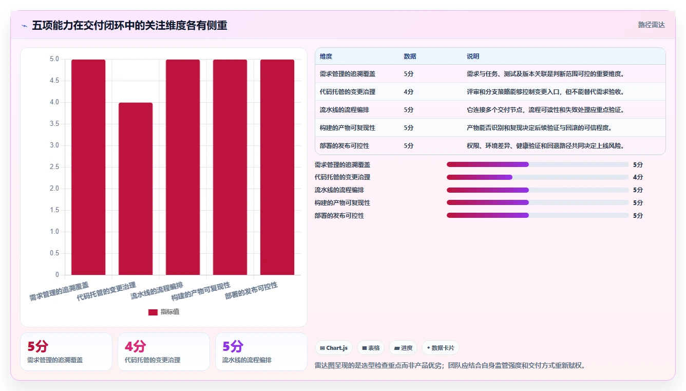Open the 5分 流水线的流程编排 data card
Screen dimensions: 686x391
261,351
